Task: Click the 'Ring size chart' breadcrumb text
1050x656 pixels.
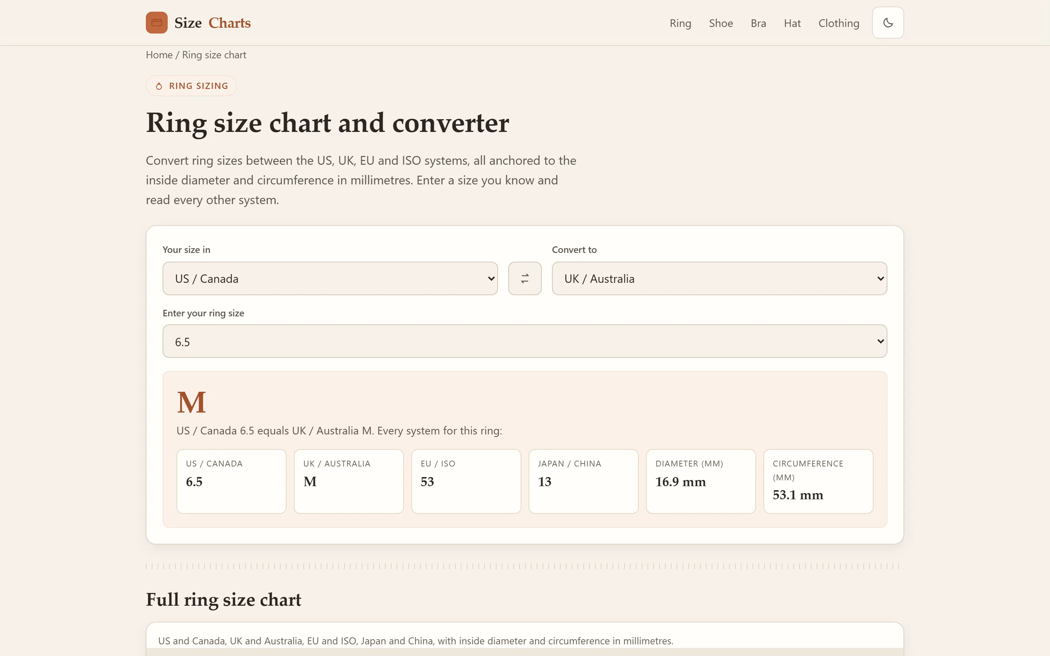Action: (214, 55)
